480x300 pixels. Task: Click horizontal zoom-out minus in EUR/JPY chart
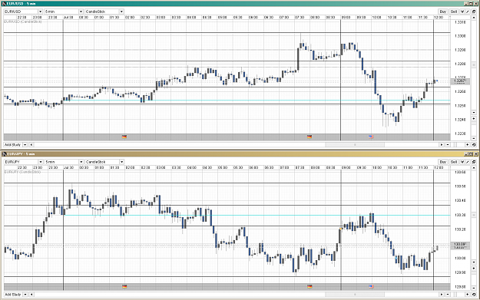coord(448,295)
